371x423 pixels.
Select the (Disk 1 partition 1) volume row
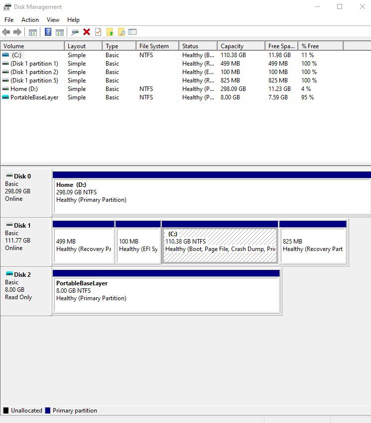172,64
